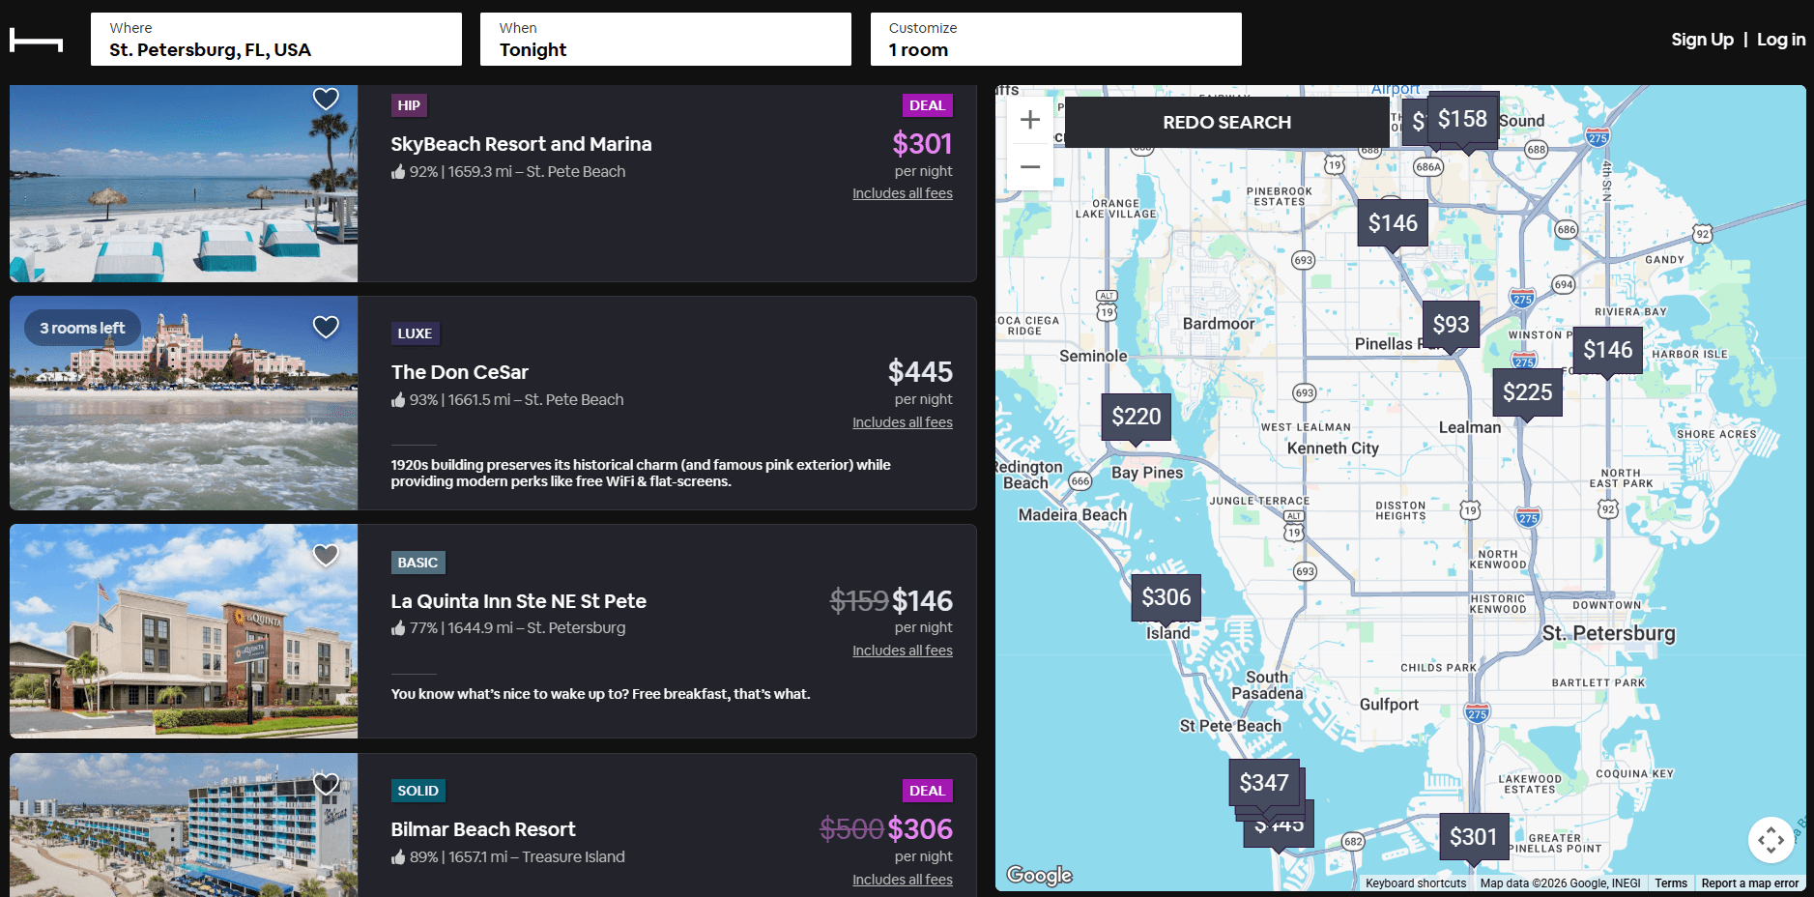Open the Bilmar Beach Resort title
The width and height of the screenshot is (1814, 897).
coord(482,829)
